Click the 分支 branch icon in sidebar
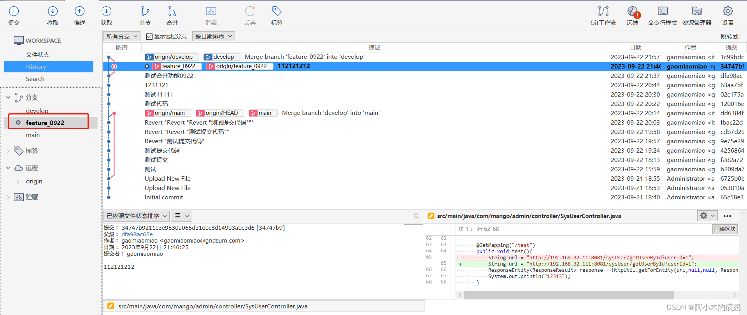Viewport: 747px width, 315px height. pos(18,97)
